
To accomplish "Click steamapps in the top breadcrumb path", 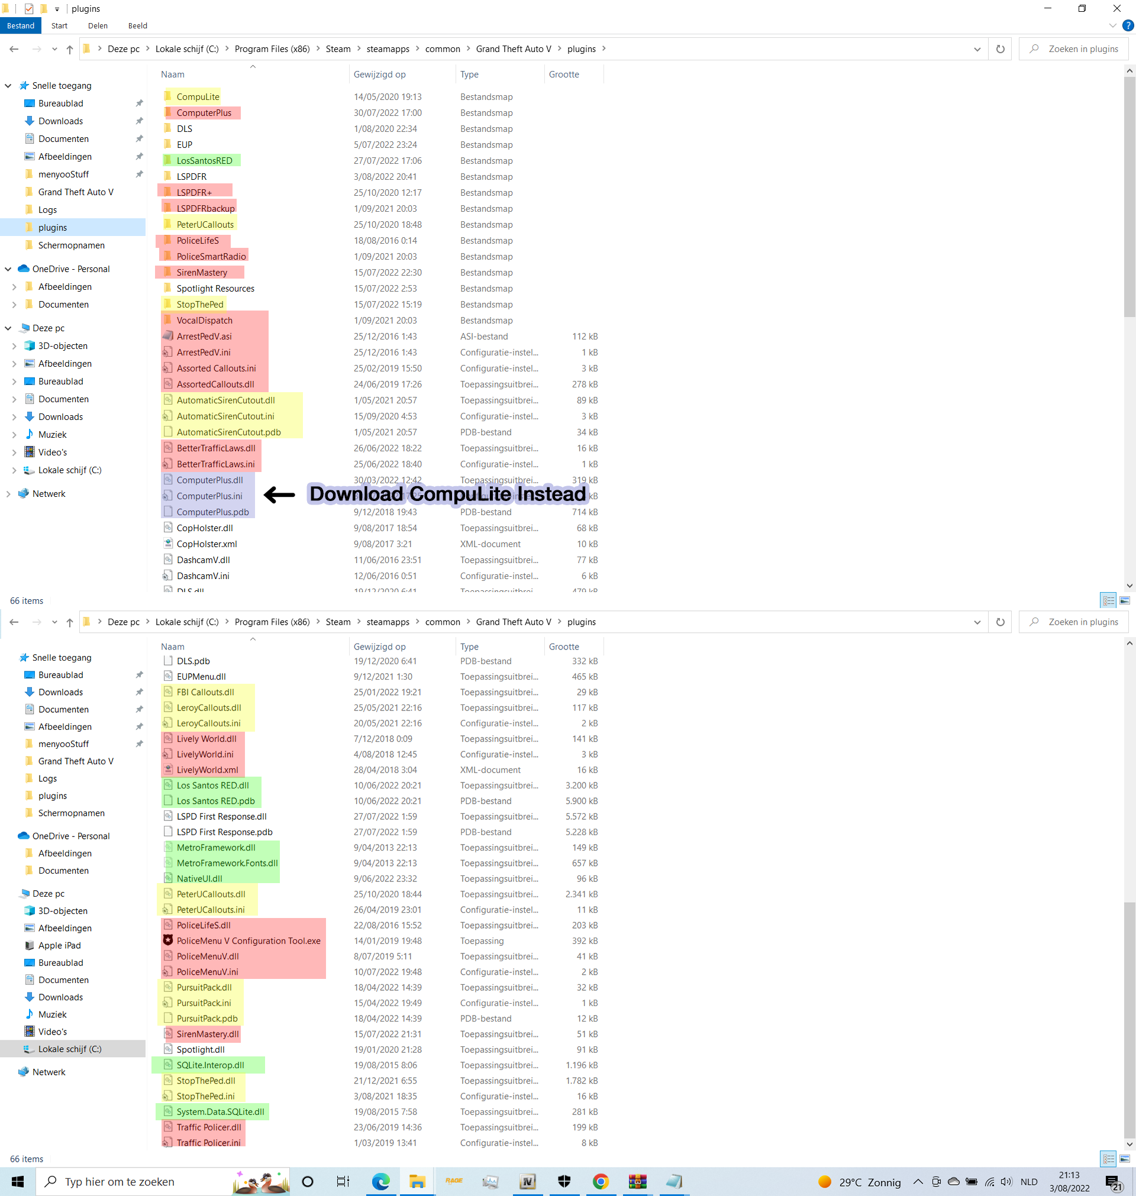I will (x=388, y=49).
